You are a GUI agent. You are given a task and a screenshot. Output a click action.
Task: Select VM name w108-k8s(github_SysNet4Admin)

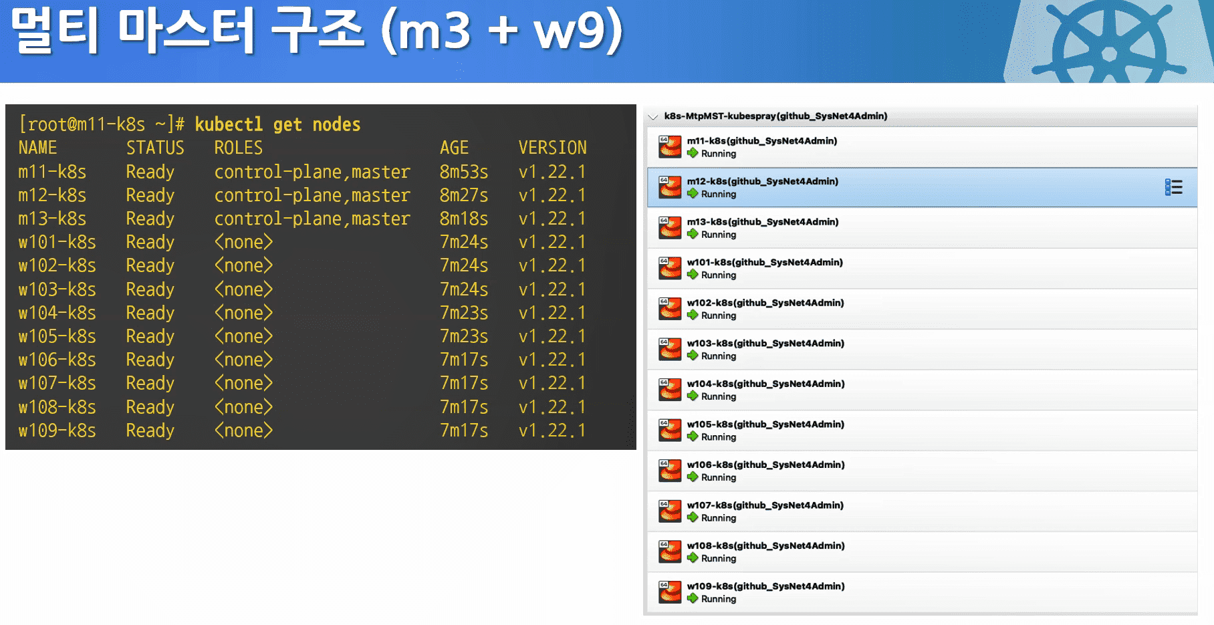pos(766,545)
